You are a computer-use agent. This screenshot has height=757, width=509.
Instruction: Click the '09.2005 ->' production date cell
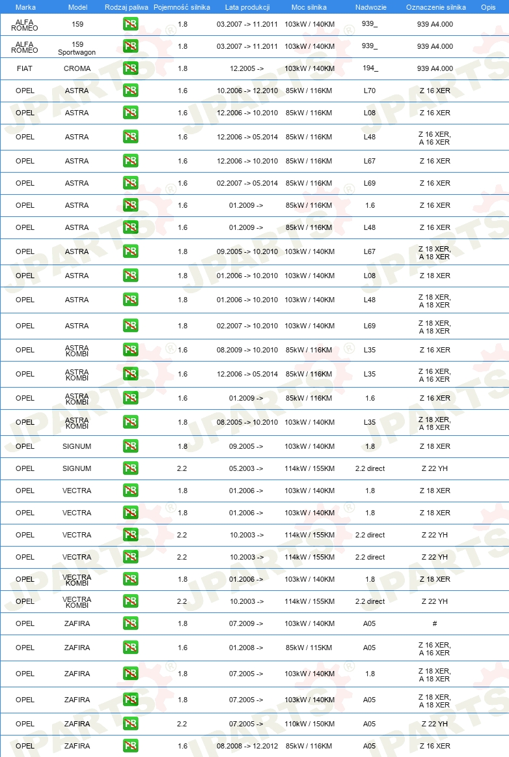point(246,446)
